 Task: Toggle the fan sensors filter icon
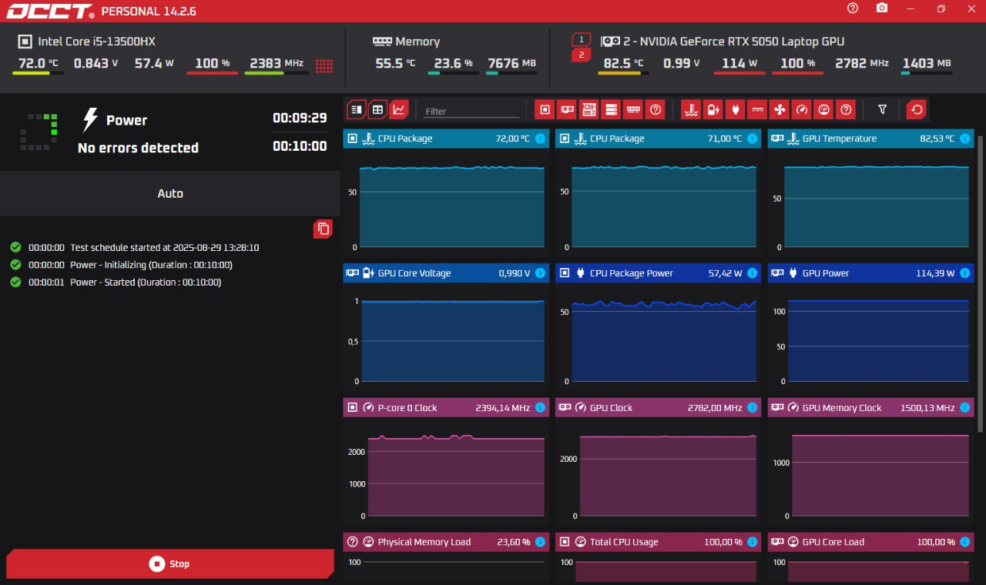[780, 110]
